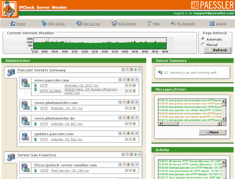
Task: Click the Messages/Errors scroll-right arrow
Action: (x=219, y=123)
